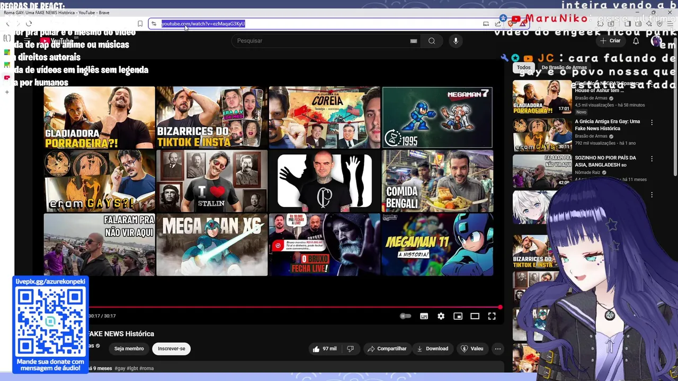Viewport: 678px width, 381px height.
Task: Click the page vertical scrollbar
Action: pos(675,106)
